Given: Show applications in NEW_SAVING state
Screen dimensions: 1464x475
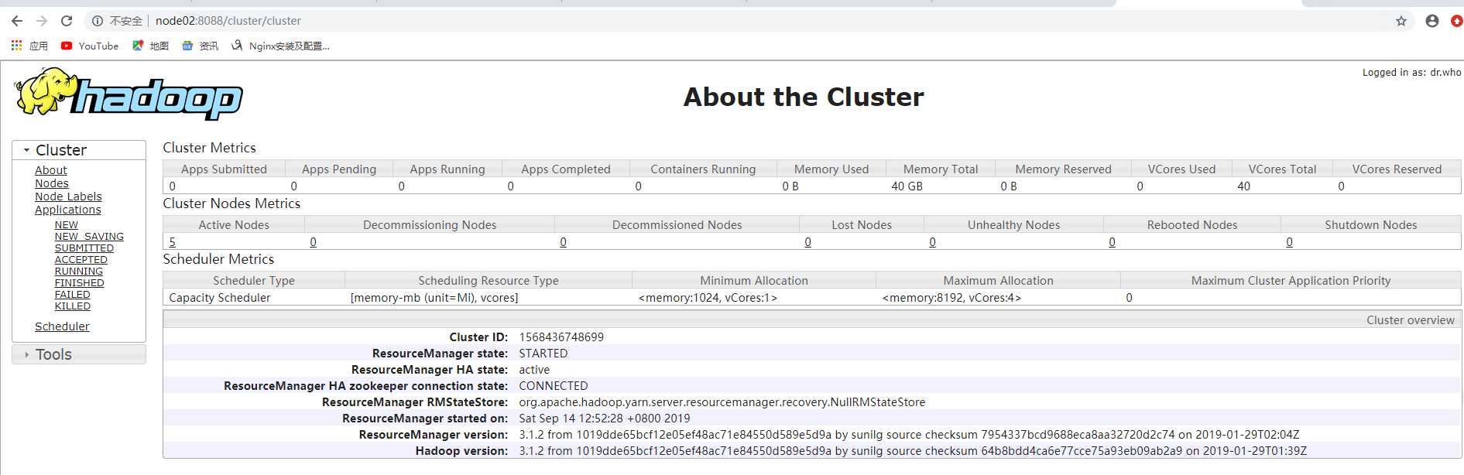Looking at the screenshot, I should [x=89, y=237].
